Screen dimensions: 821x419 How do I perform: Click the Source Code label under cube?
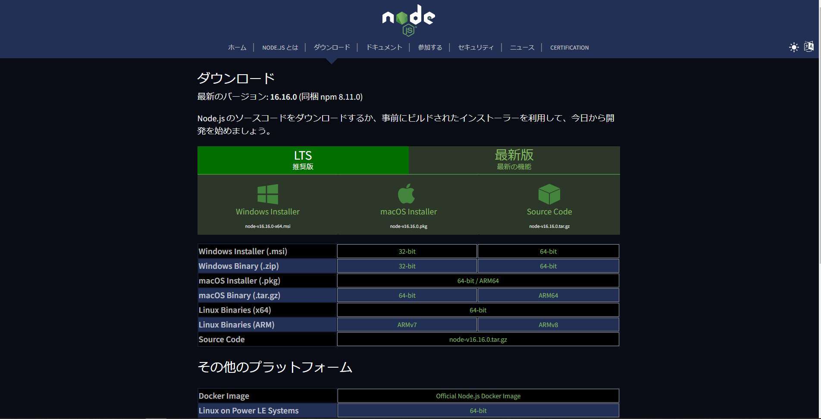coord(549,212)
